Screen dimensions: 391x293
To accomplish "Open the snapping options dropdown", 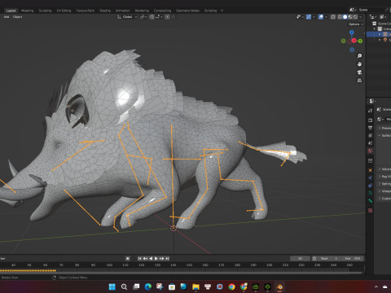I will [x=159, y=17].
